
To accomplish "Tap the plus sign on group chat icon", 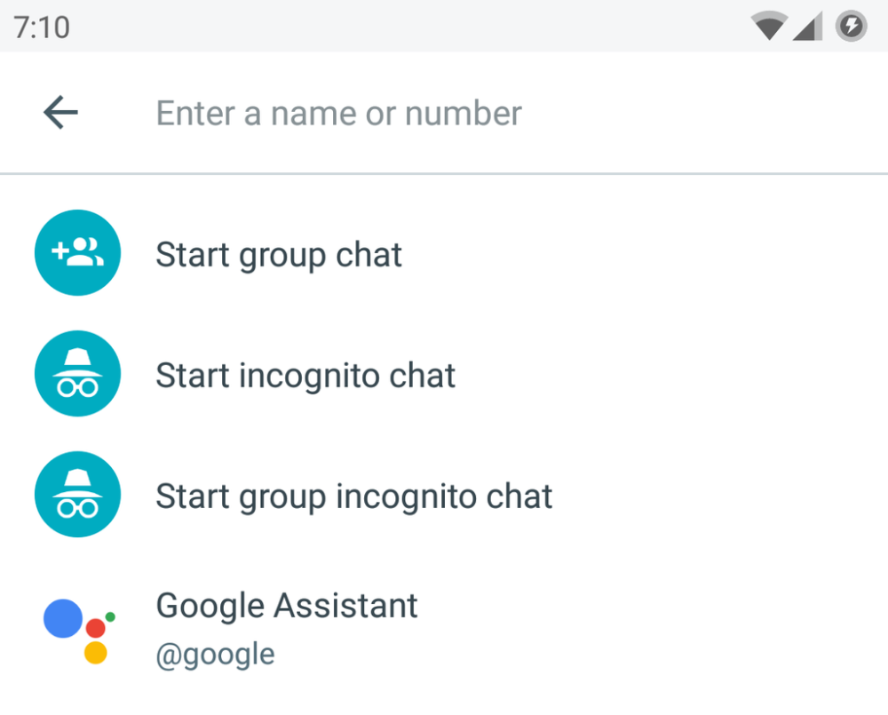I will coord(59,252).
